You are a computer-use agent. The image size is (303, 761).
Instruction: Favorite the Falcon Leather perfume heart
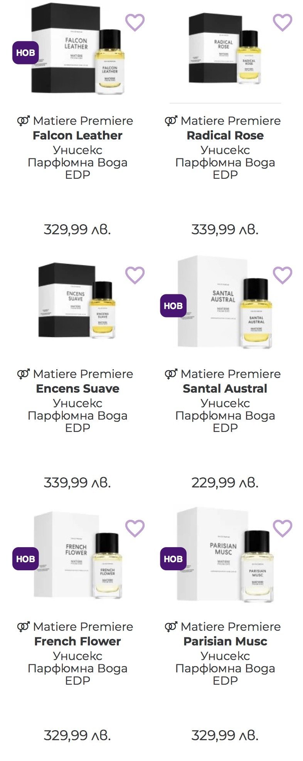(135, 22)
